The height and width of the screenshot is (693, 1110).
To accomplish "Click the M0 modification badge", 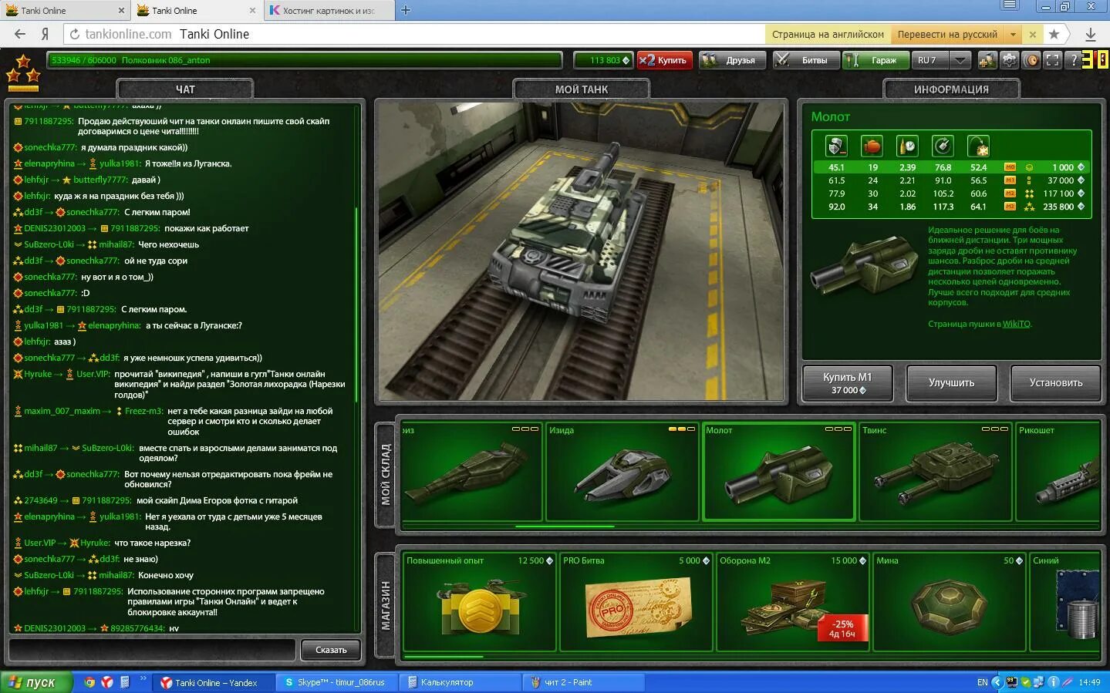I will click(1010, 167).
